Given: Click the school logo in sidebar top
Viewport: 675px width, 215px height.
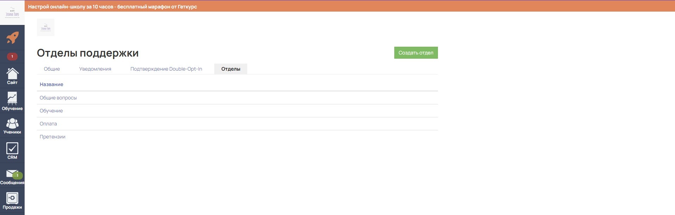Looking at the screenshot, I should coord(12,12).
